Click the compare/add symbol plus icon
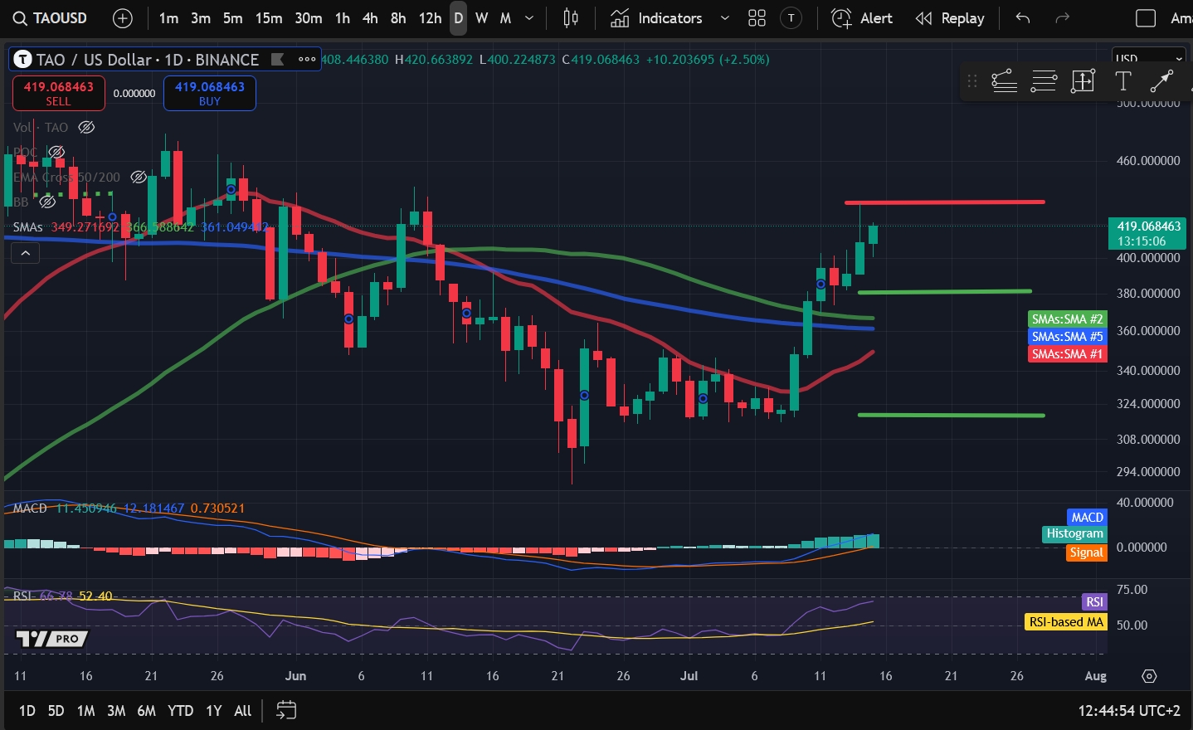The height and width of the screenshot is (730, 1193). pos(122,18)
